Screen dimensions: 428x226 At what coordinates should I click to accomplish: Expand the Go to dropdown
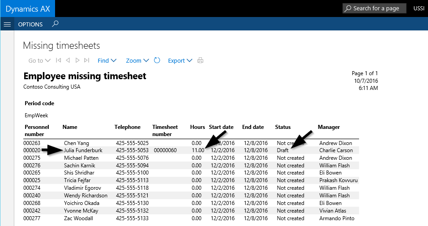[x=39, y=60]
